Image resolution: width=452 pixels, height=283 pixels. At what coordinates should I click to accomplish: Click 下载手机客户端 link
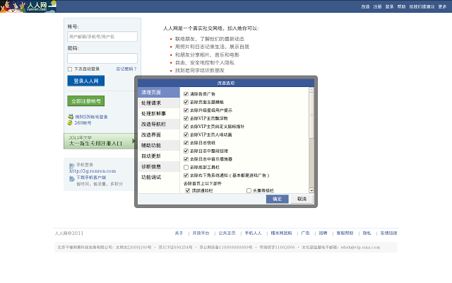(91, 178)
